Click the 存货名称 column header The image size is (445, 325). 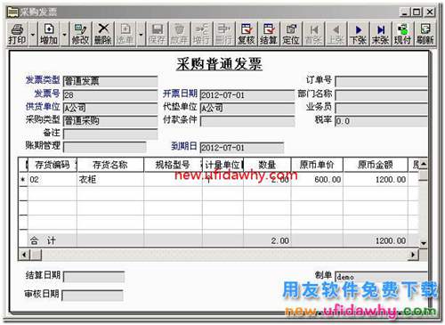tap(110, 165)
